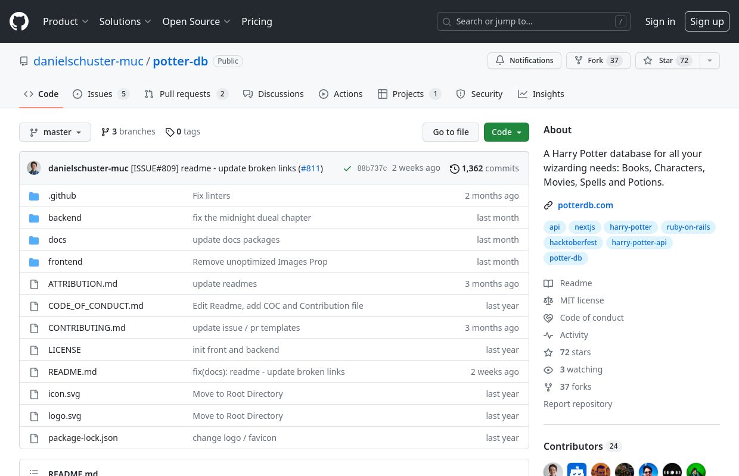Click the .github folder icon
The height and width of the screenshot is (476, 739).
pos(34,196)
